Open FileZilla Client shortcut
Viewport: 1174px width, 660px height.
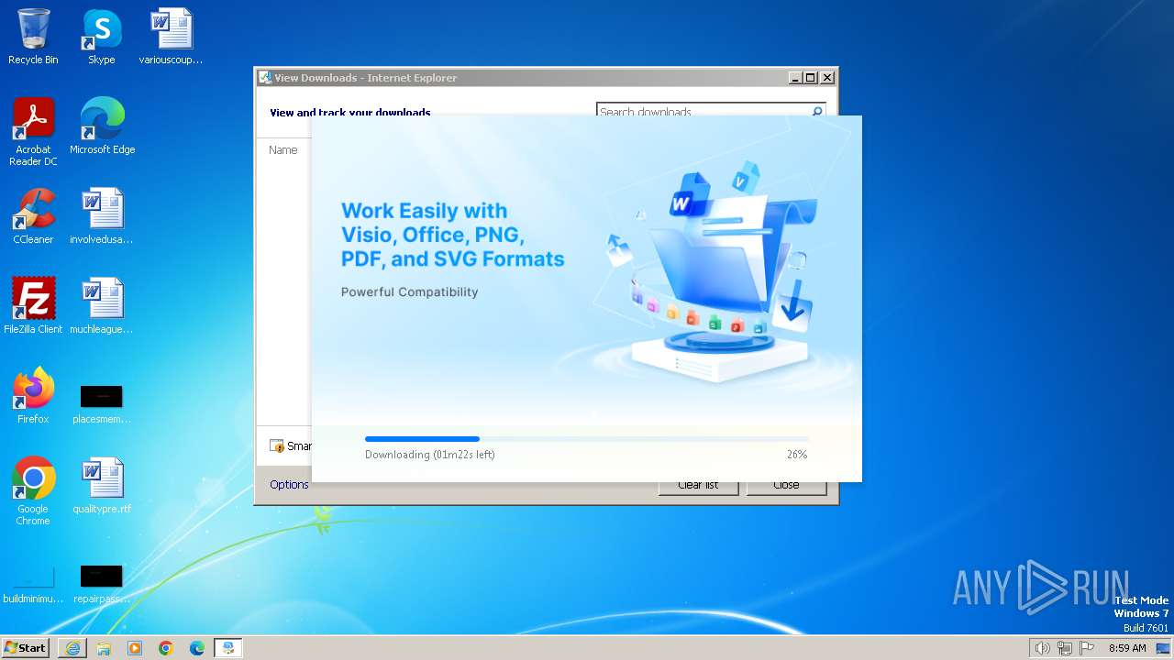(x=33, y=306)
